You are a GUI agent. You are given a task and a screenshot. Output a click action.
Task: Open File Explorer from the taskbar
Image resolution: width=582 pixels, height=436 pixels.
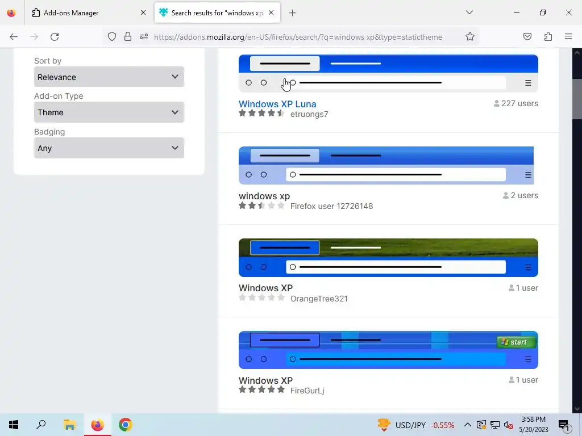point(69,425)
